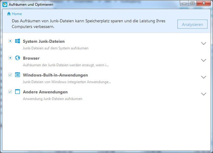Expand the System Junk-Dateien section chevron

point(203,43)
